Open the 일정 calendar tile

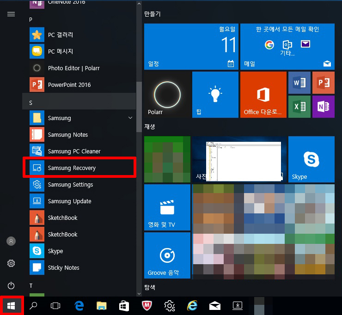coord(191,47)
